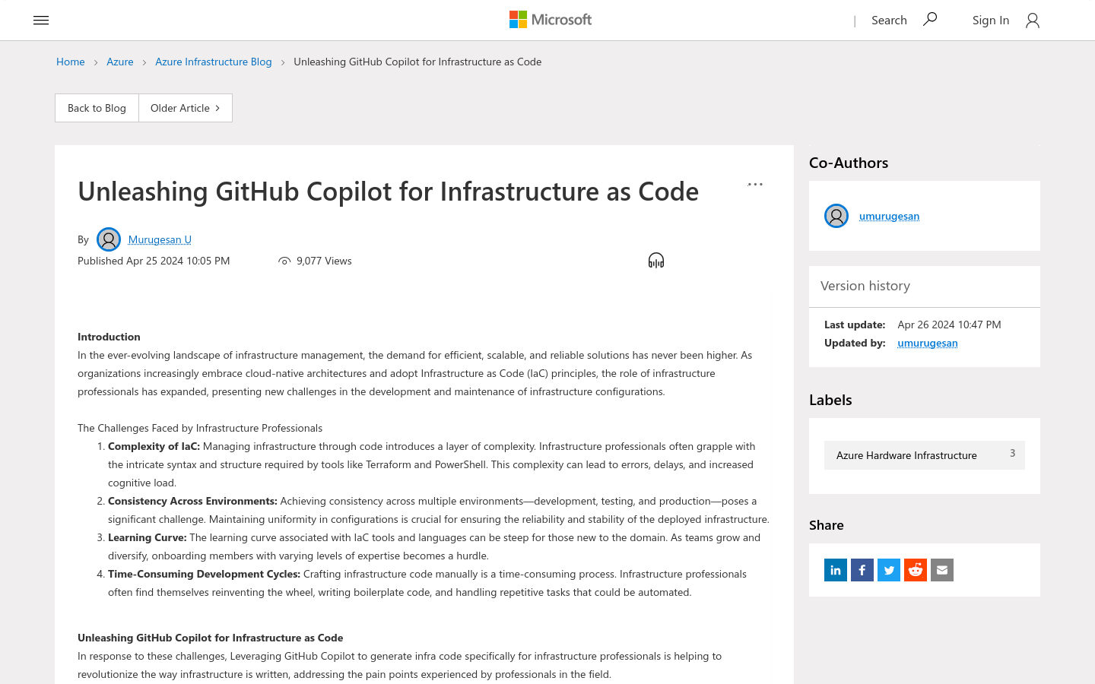Click 'Time-Consuming Development Cycles:' list item

[204, 574]
